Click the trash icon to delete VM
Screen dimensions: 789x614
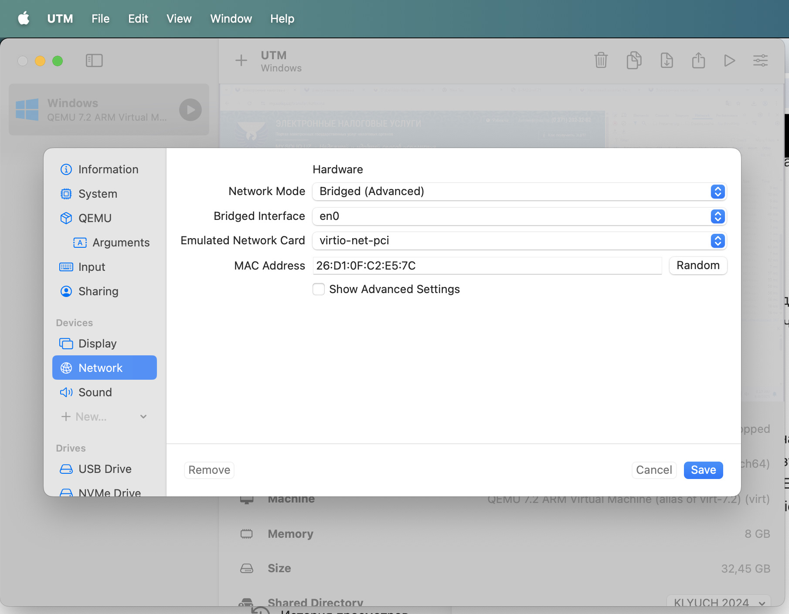[601, 61]
